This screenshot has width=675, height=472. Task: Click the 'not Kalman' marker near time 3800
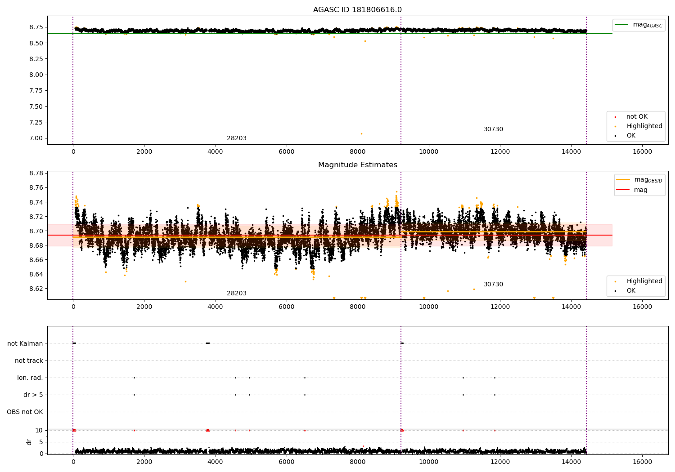click(207, 343)
